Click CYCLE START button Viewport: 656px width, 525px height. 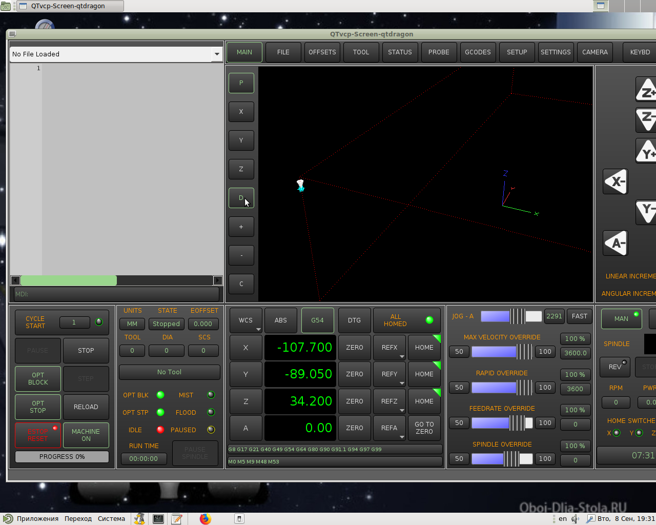(62, 322)
